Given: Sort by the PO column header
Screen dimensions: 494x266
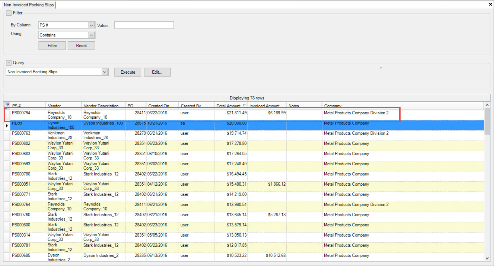Looking at the screenshot, I should (x=136, y=106).
